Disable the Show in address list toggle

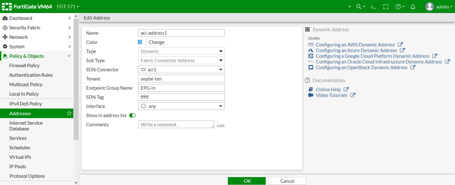132,115
